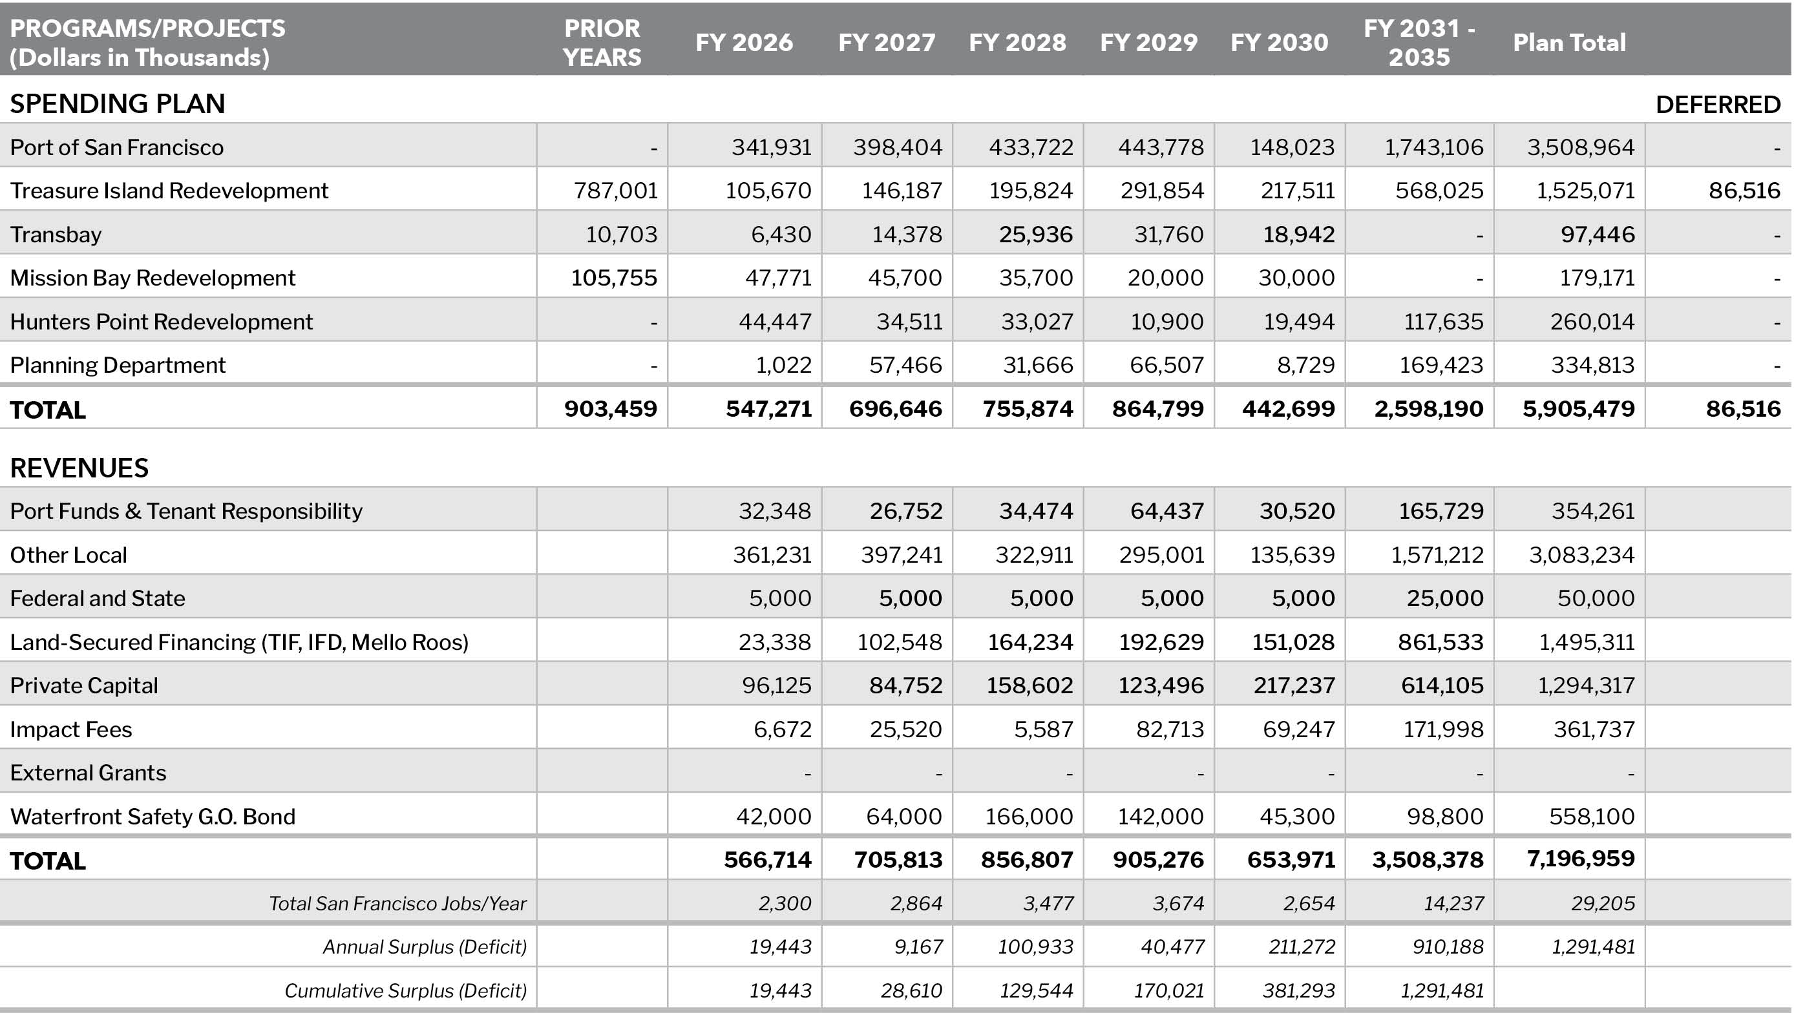Screen dimensions: 1794x1024
Task: Select Private Capital FY 2030 value 217,237
Action: (1294, 685)
